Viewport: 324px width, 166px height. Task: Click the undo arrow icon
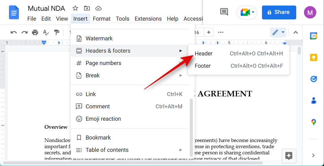(x=14, y=32)
